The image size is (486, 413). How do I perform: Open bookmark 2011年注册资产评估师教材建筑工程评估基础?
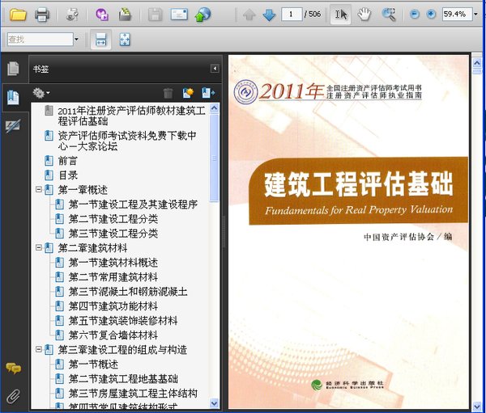pos(131,116)
